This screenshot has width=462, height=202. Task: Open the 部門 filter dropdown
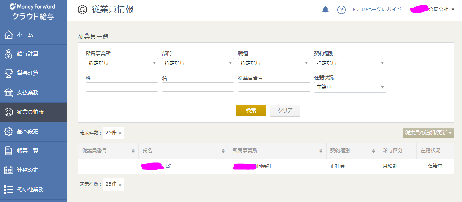pyautogui.click(x=198, y=63)
